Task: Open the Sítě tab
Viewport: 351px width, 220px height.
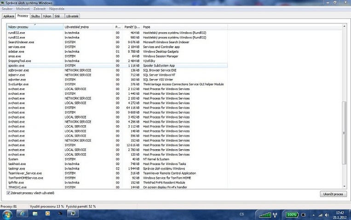Action: (58, 16)
